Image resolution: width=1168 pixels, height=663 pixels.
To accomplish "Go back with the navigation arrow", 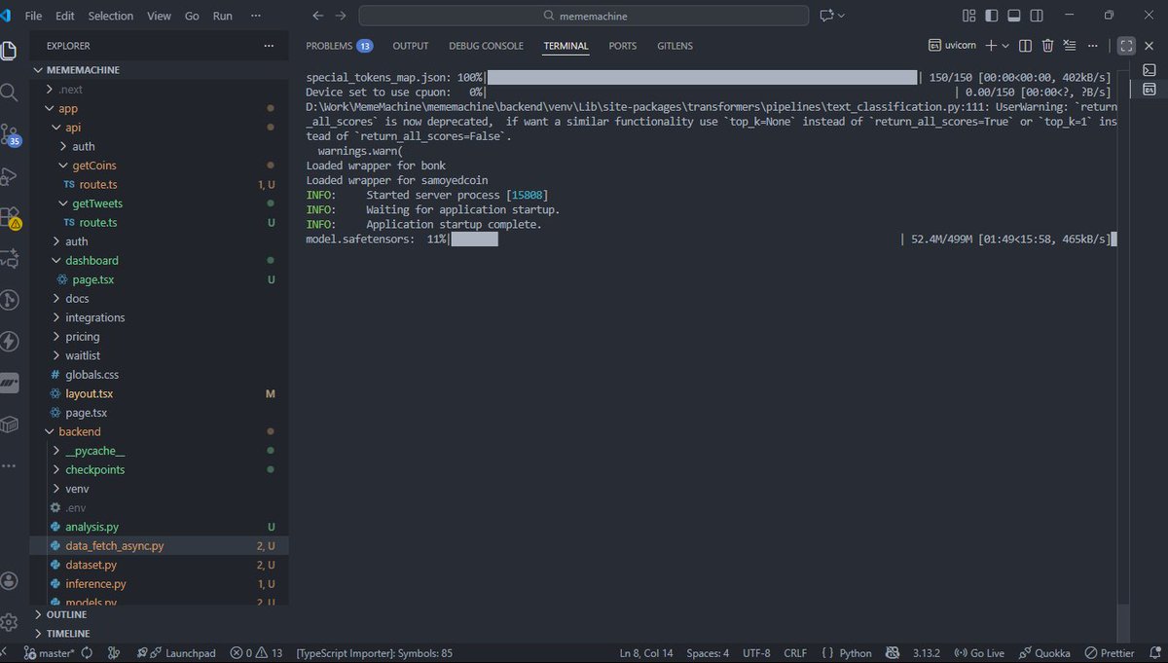I will (317, 16).
